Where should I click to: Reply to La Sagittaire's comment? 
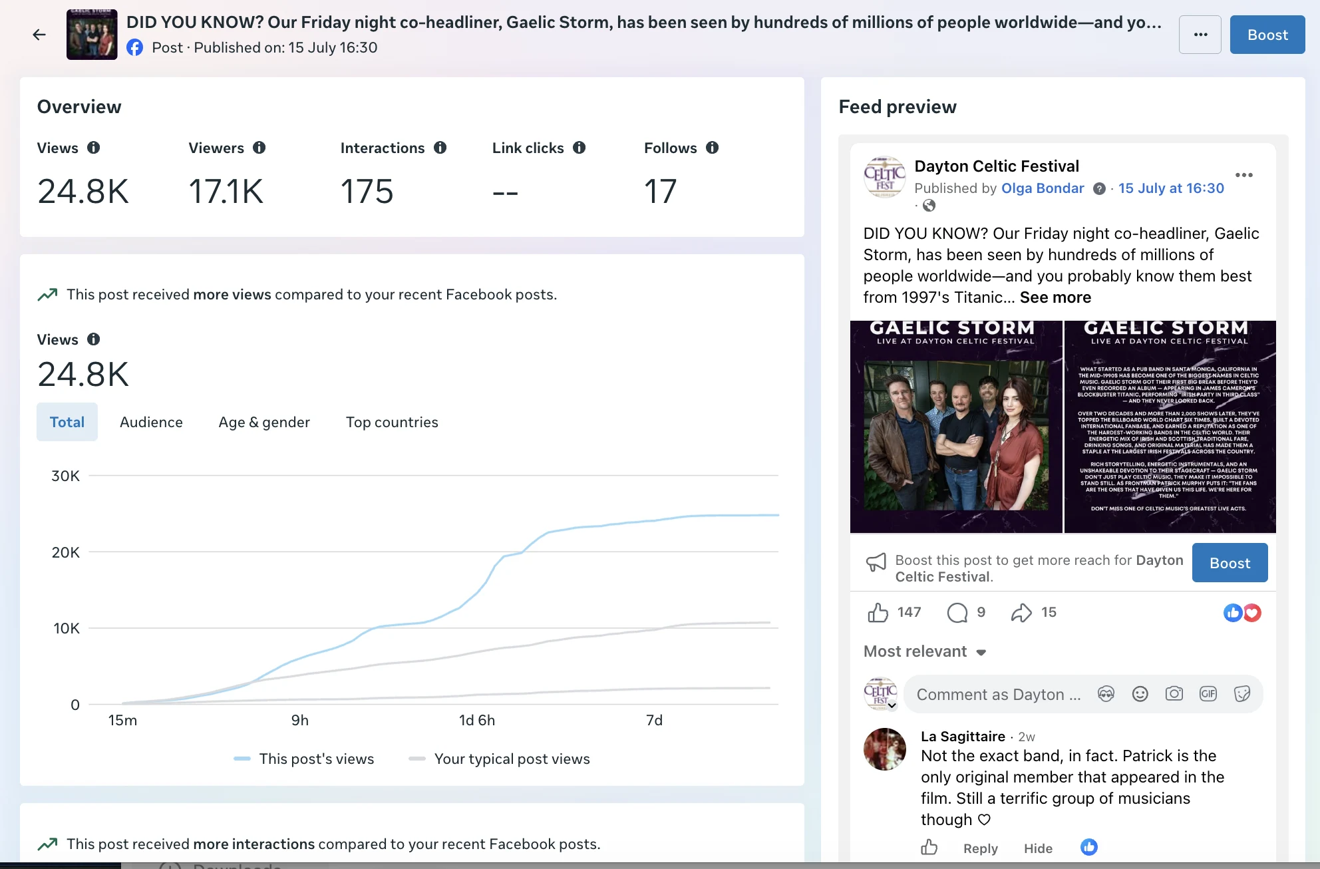click(x=981, y=848)
